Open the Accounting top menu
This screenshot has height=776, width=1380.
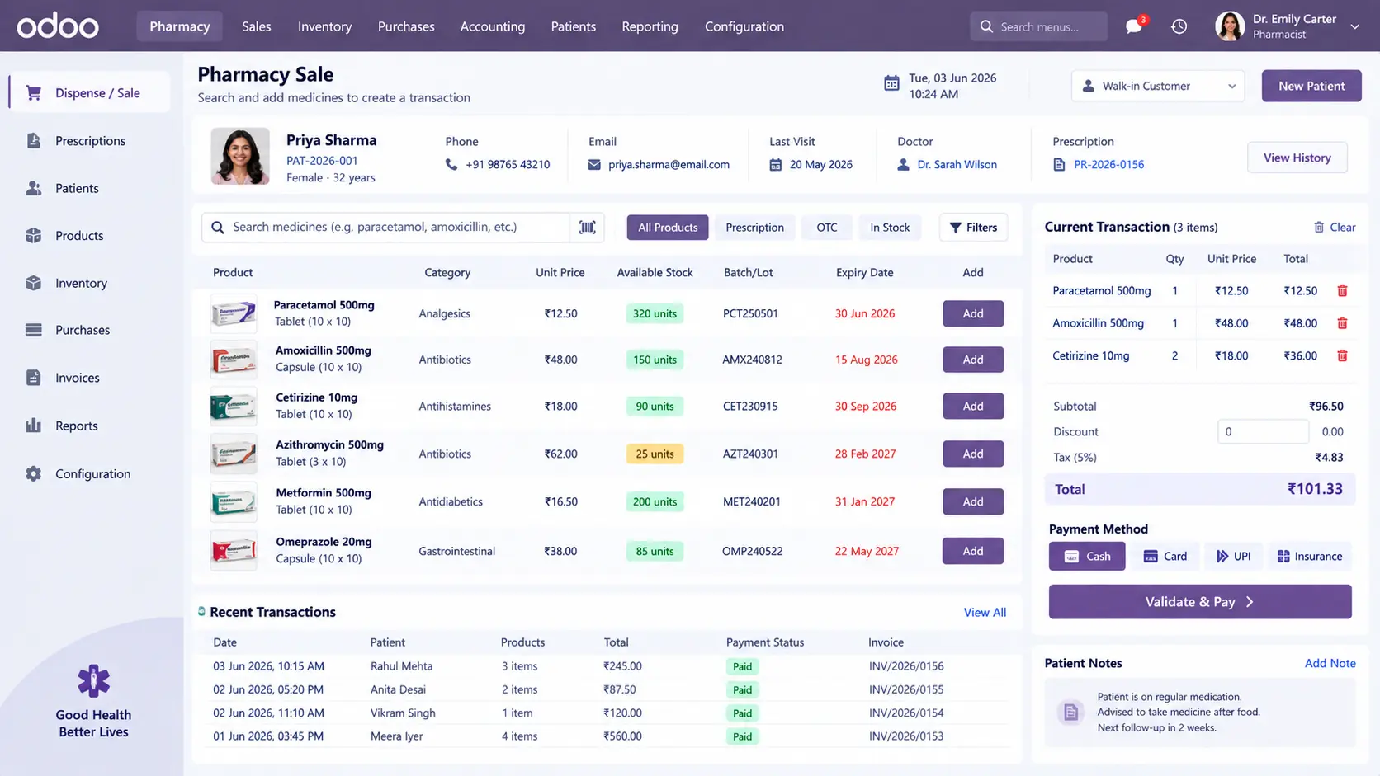point(493,26)
